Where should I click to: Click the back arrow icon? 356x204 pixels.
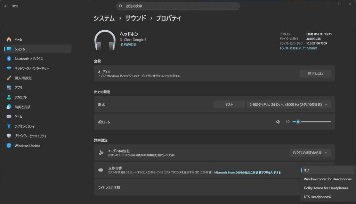click(6, 6)
